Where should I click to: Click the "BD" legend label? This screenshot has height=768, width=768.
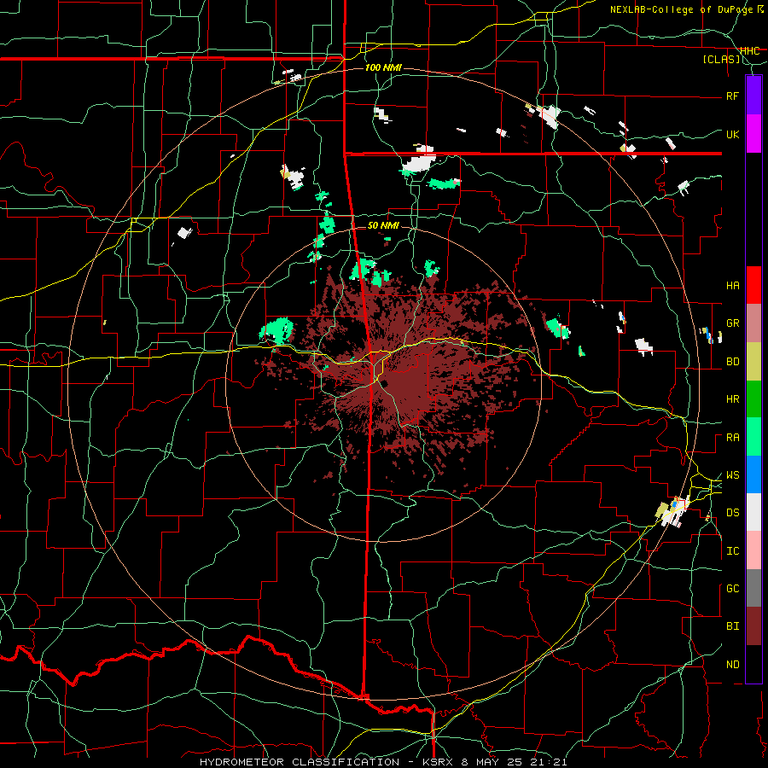732,362
